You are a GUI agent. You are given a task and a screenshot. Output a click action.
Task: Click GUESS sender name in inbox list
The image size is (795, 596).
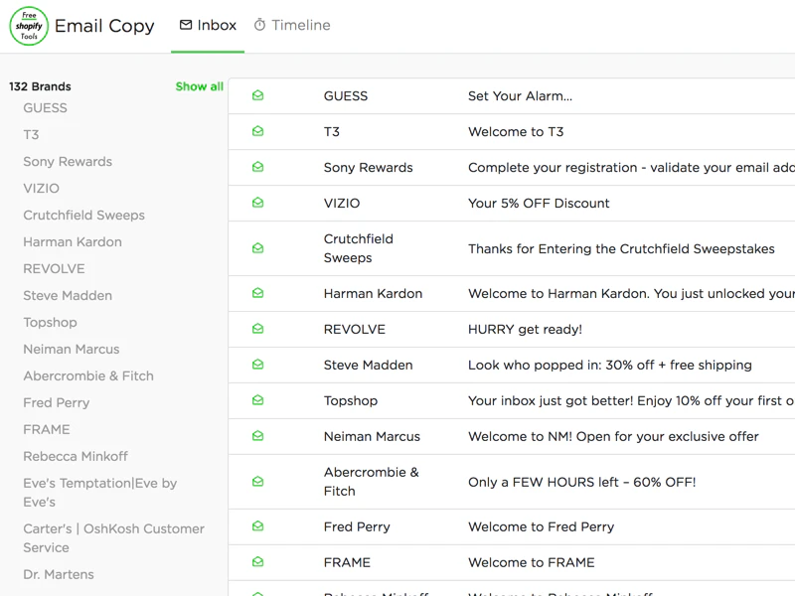tap(345, 96)
